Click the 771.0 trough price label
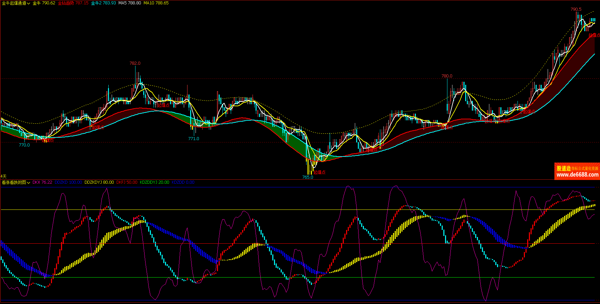The width and height of the screenshot is (600, 304). pyautogui.click(x=194, y=138)
